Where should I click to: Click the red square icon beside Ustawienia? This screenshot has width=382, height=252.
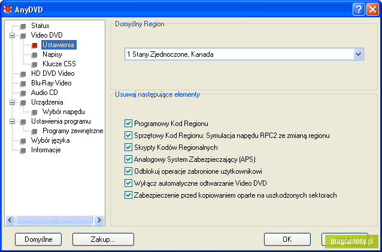tap(35, 45)
